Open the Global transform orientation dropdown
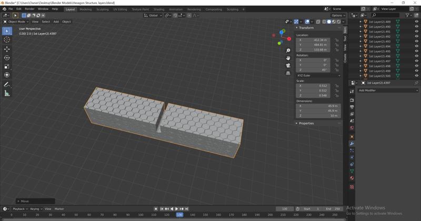The width and height of the screenshot is (421, 221). click(153, 16)
